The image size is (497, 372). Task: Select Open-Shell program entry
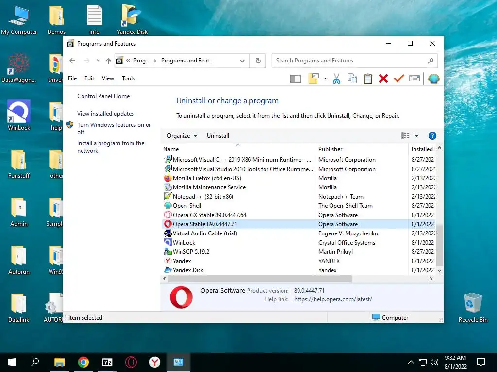click(x=298, y=205)
